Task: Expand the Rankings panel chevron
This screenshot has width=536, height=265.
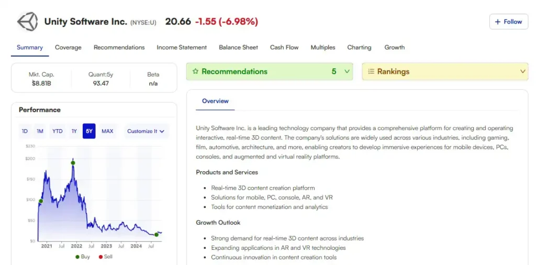Action: coord(522,72)
